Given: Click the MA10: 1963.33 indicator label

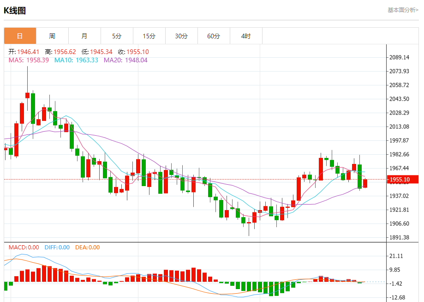Looking at the screenshot, I should tap(76, 60).
